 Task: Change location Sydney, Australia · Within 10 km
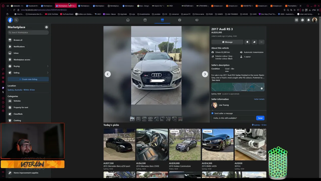[x=21, y=90]
